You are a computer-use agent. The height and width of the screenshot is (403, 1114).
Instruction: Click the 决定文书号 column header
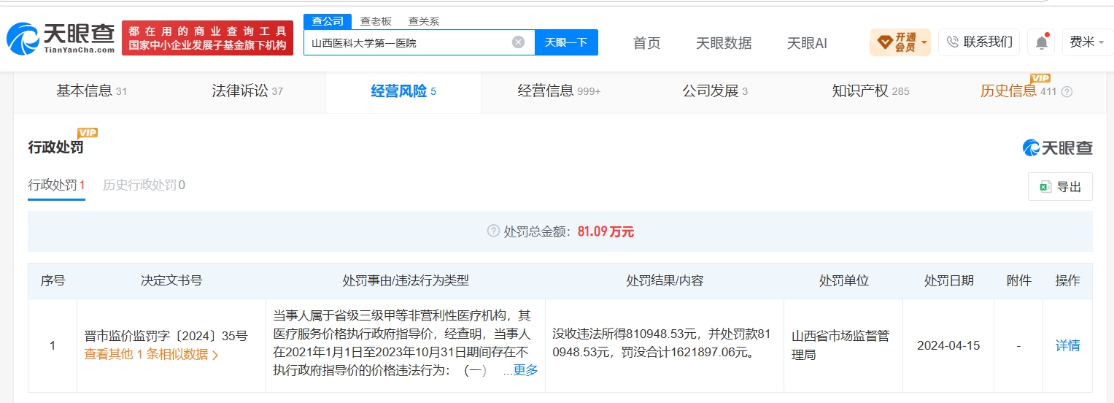pos(171,280)
